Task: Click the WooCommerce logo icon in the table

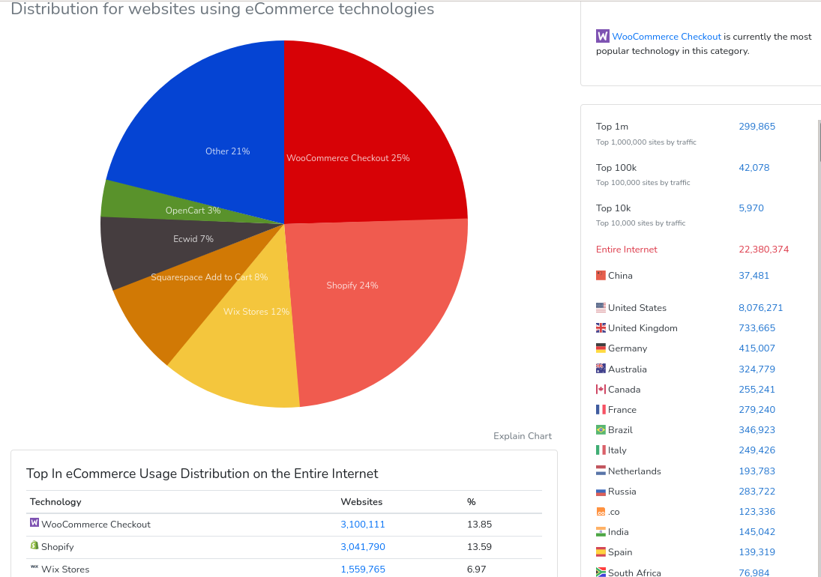Action: point(34,523)
